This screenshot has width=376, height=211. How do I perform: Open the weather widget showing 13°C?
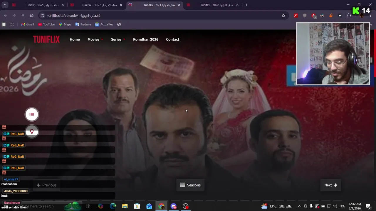click(276, 206)
